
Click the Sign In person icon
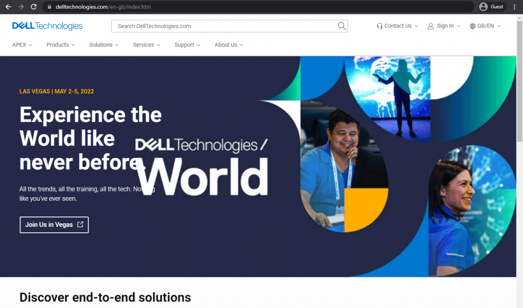431,26
